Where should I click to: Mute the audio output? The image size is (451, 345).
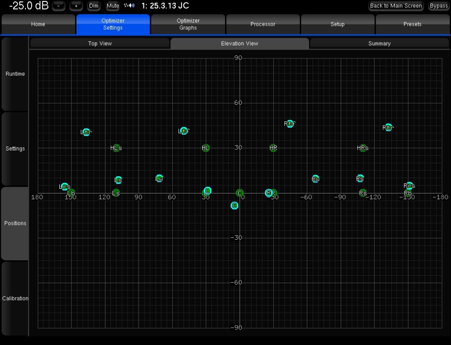pos(113,6)
